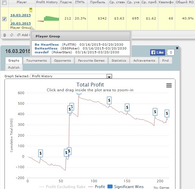
Task: Click the Add copy icon in toolbar
Action: pyautogui.click(x=19, y=35)
